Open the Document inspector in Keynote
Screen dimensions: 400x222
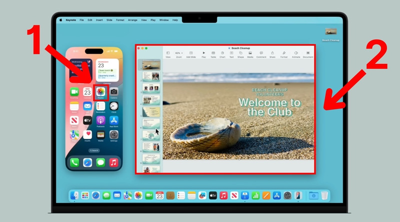tap(308, 54)
